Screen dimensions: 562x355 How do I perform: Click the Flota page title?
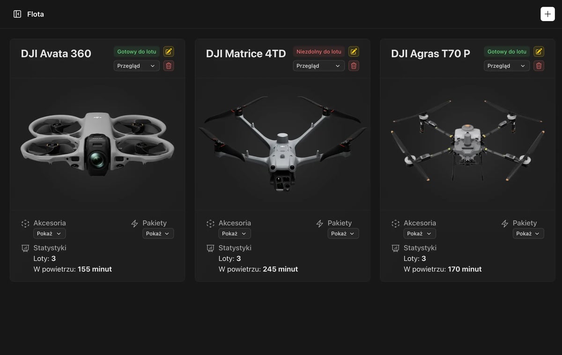[x=36, y=14]
